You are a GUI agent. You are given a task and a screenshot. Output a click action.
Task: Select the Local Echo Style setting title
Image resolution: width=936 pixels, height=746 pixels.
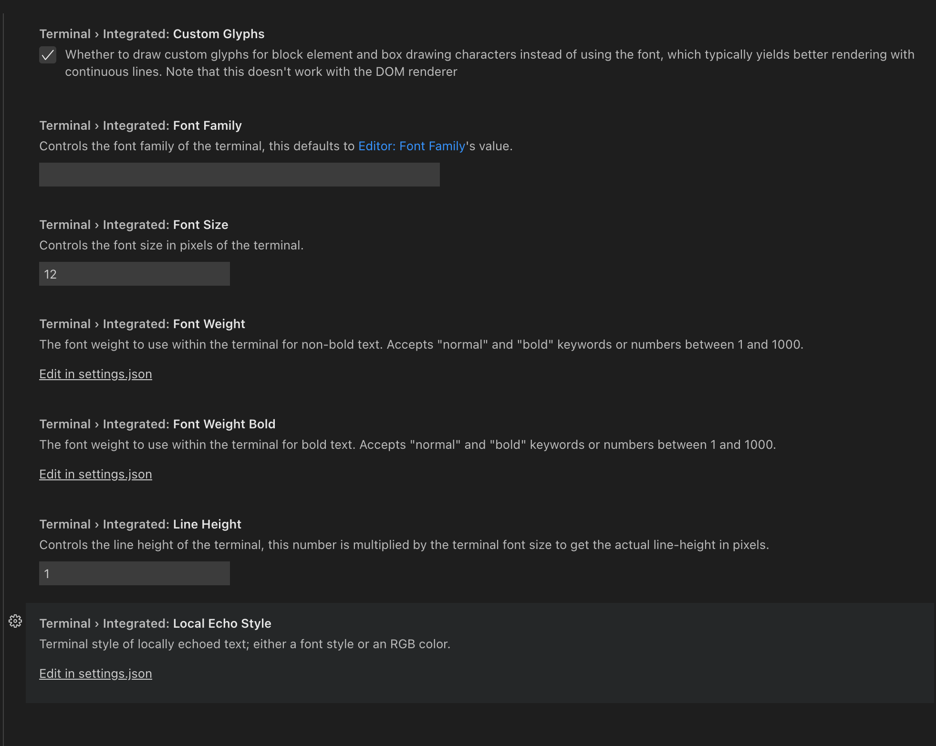155,623
